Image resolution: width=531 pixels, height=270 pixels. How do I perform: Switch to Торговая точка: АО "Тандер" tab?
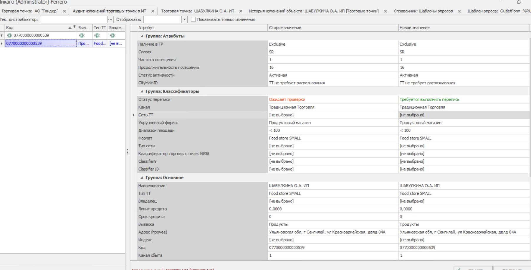pos(30,11)
